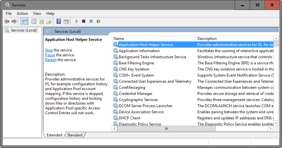Viewport: 282px width, 148px height.
Task: Click gear icon beside CNG Key Isolation
Action: pos(116,69)
